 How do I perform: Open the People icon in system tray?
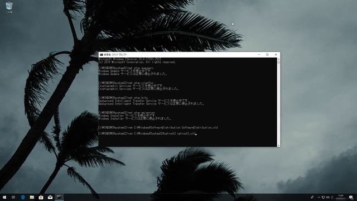coord(312,197)
